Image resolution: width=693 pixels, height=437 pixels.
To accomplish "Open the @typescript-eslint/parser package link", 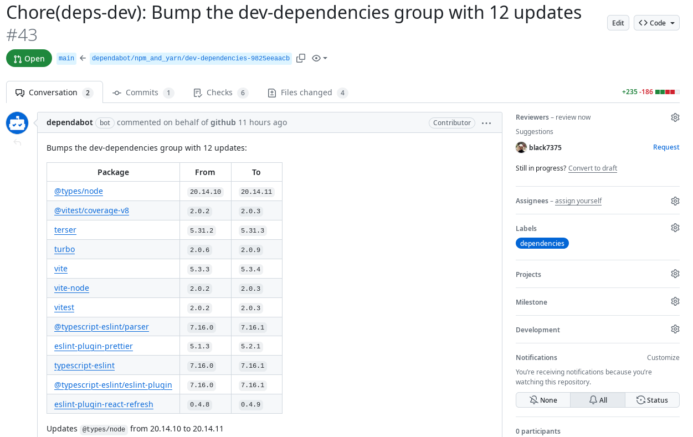I will click(101, 327).
